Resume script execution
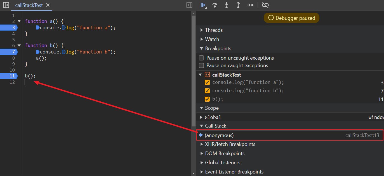 click(203, 5)
